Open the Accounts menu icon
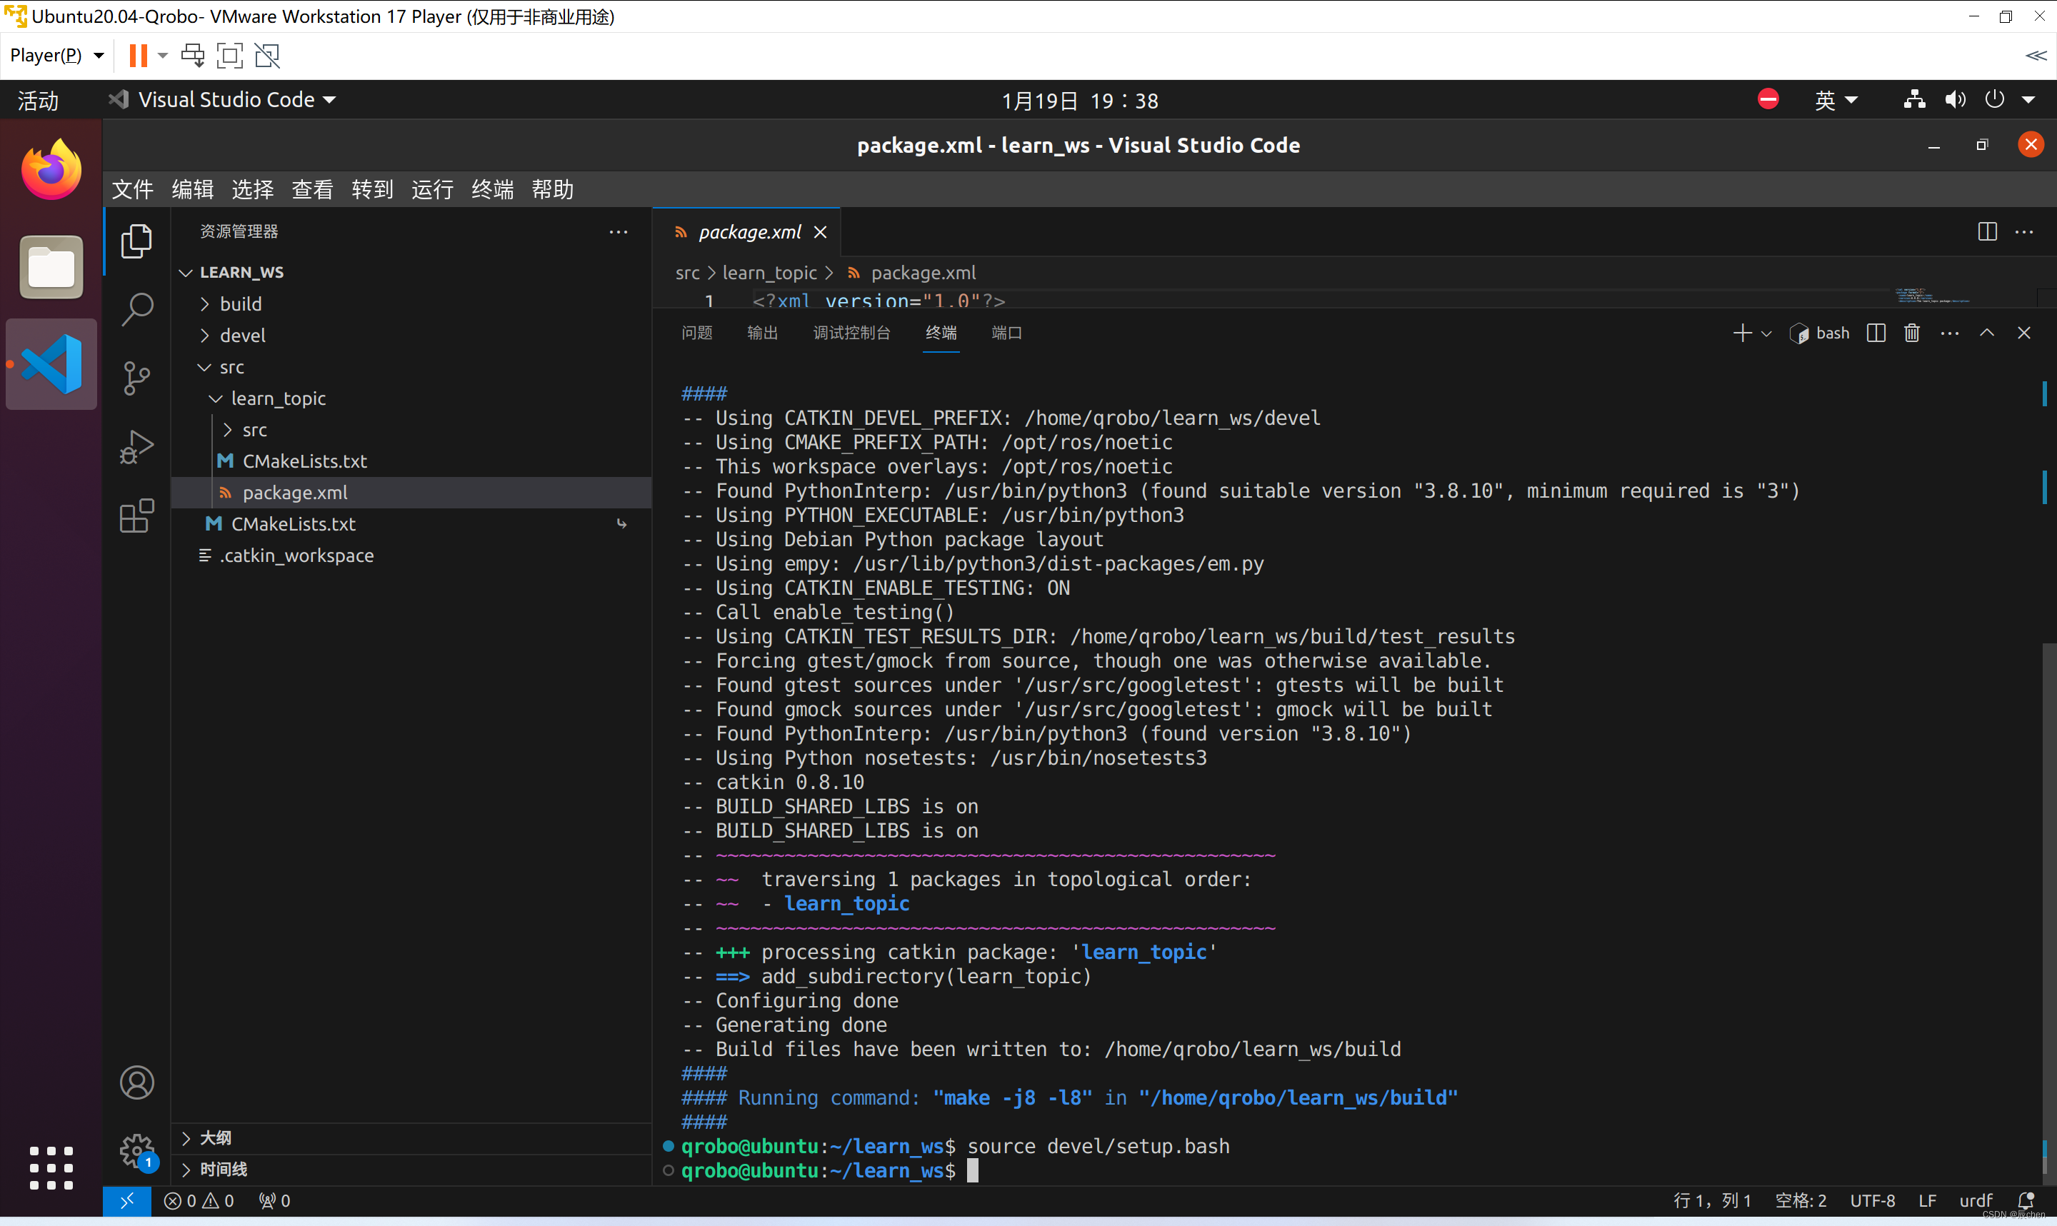This screenshot has height=1226, width=2057. 136,1082
